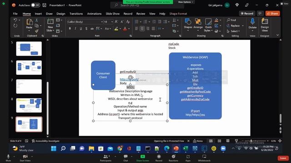Toggle Bold formatting
Screen dimensions: 291x163
click(70, 29)
